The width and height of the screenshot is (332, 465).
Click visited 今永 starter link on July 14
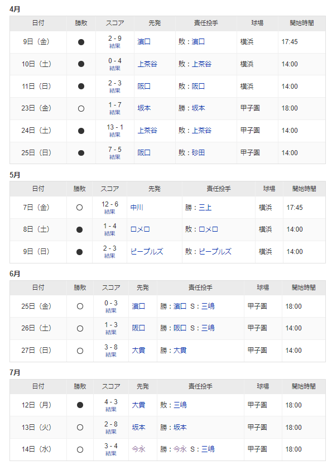(x=138, y=449)
